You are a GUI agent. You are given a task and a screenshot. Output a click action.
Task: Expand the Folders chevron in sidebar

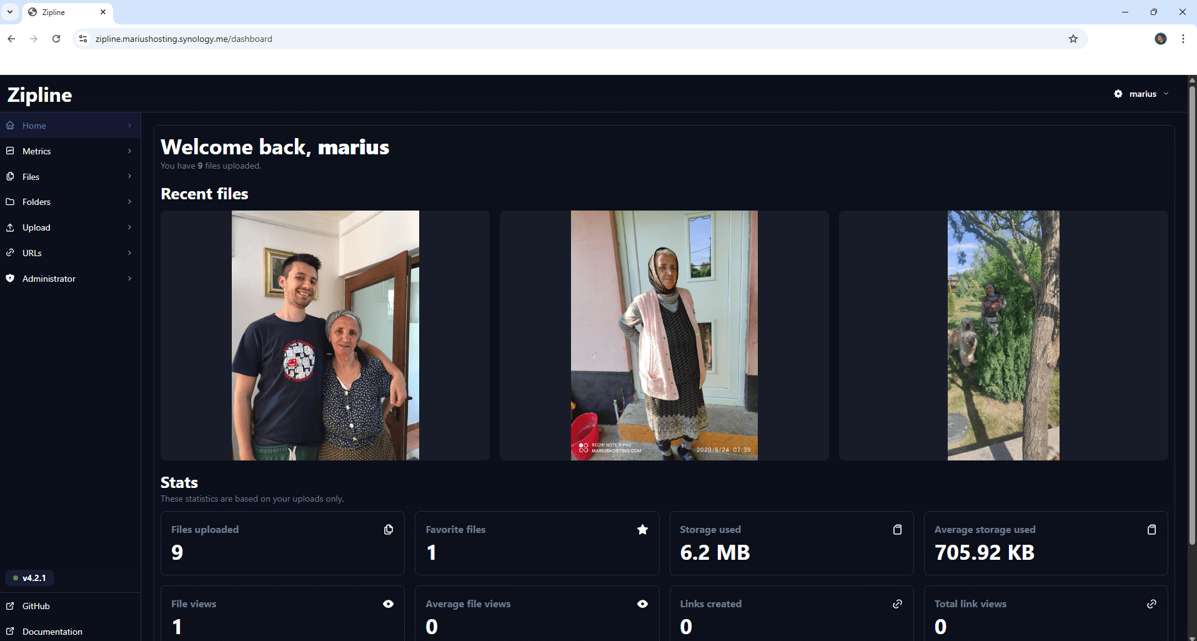coord(130,202)
